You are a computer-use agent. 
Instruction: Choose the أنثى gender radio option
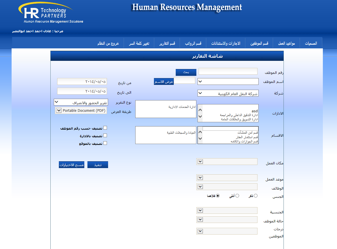tap(237, 196)
